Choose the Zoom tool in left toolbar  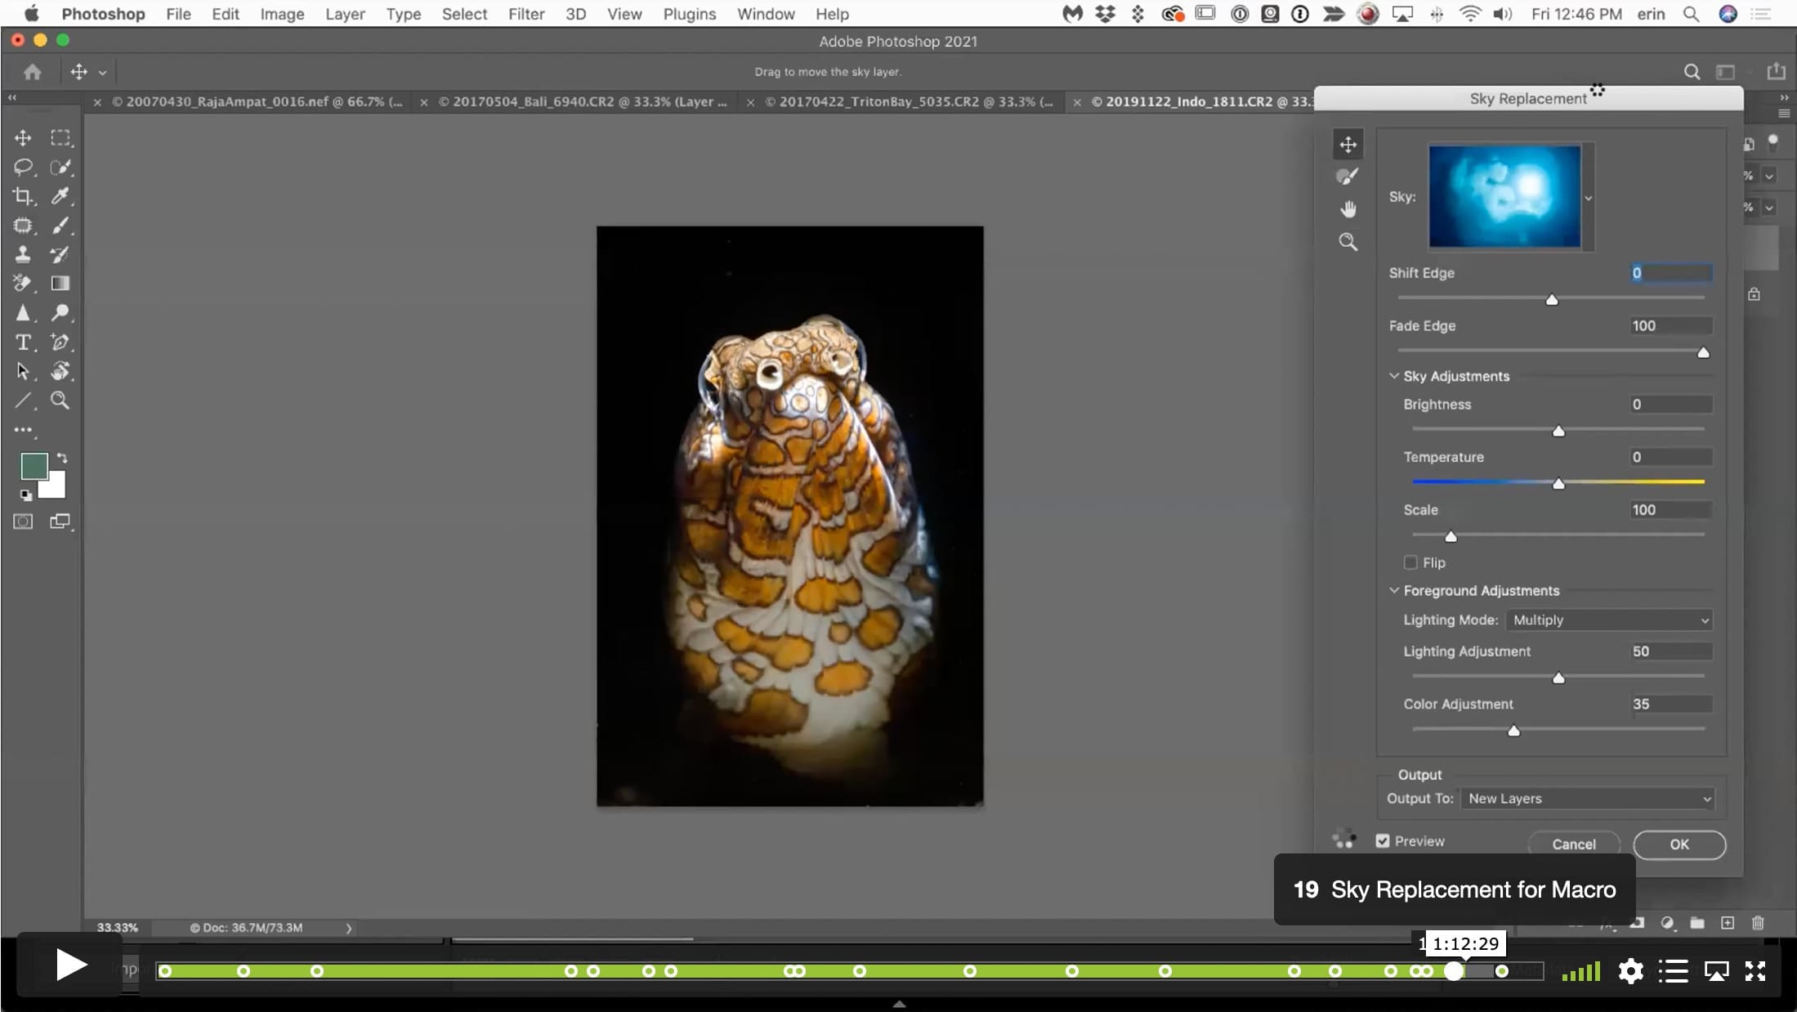point(60,401)
